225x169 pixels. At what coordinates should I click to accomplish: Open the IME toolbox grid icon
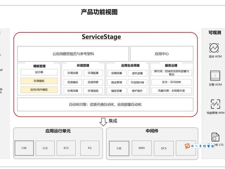coord(213,146)
